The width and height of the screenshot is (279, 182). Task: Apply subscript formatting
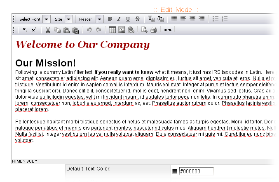25,30
